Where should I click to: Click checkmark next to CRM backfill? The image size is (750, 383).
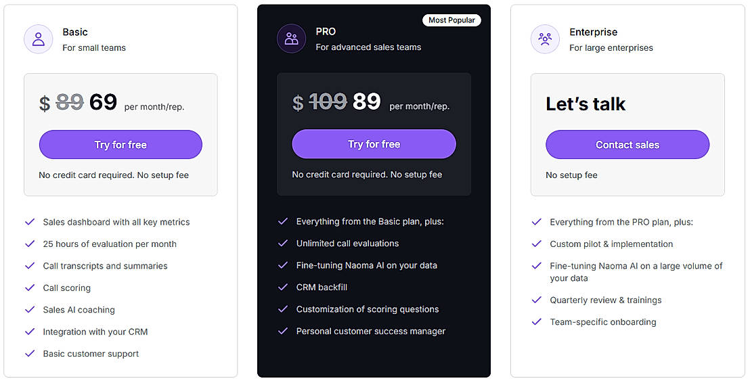click(x=283, y=287)
